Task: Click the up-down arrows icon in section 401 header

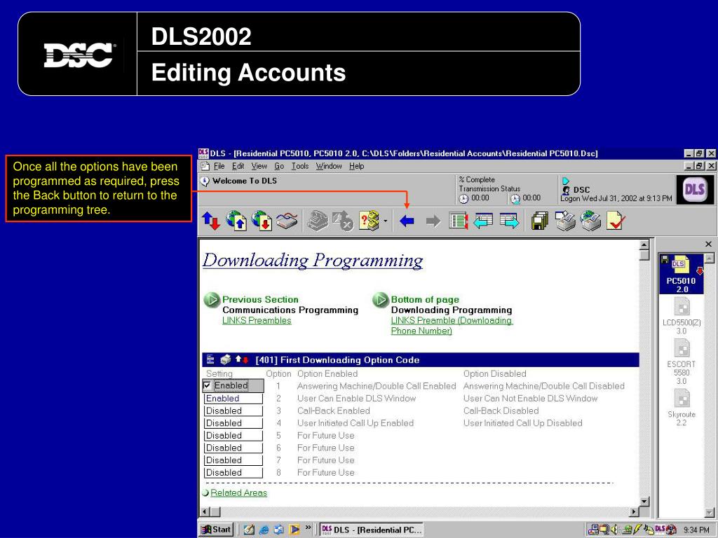Action: pos(242,359)
